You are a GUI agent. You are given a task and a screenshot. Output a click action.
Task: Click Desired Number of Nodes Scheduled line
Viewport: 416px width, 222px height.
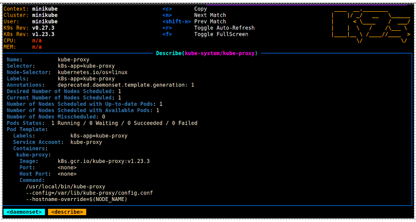click(64, 91)
